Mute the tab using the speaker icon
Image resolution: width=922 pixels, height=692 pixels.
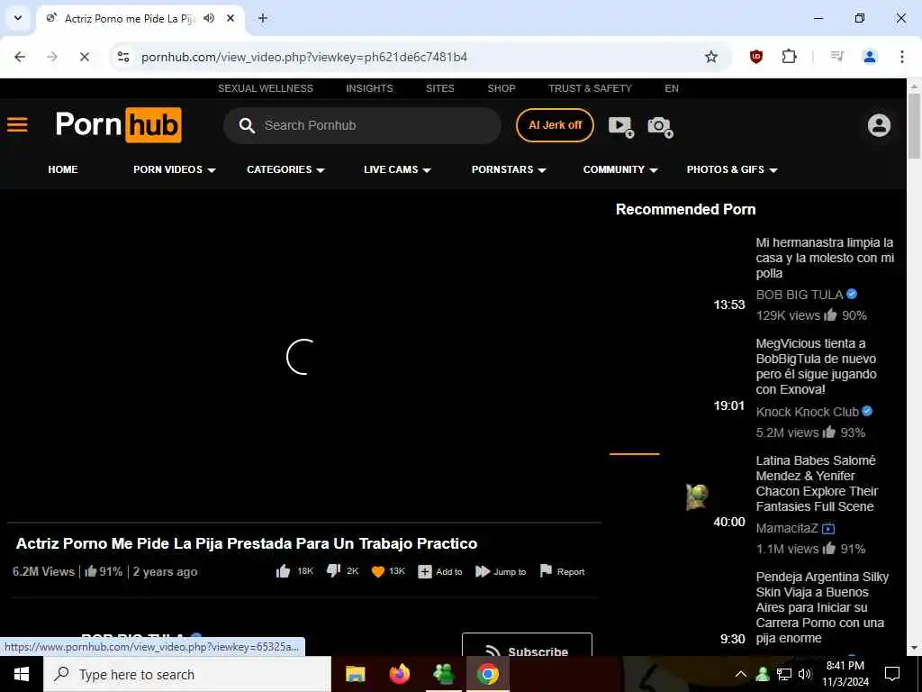209,18
